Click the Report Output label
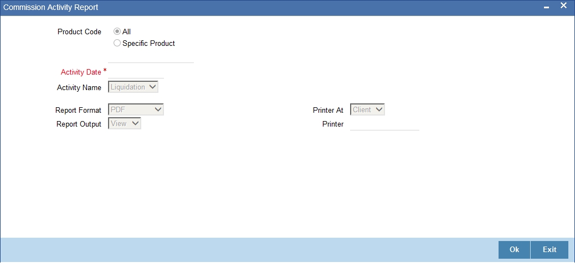Screen dimensions: 575x267 click(79, 124)
